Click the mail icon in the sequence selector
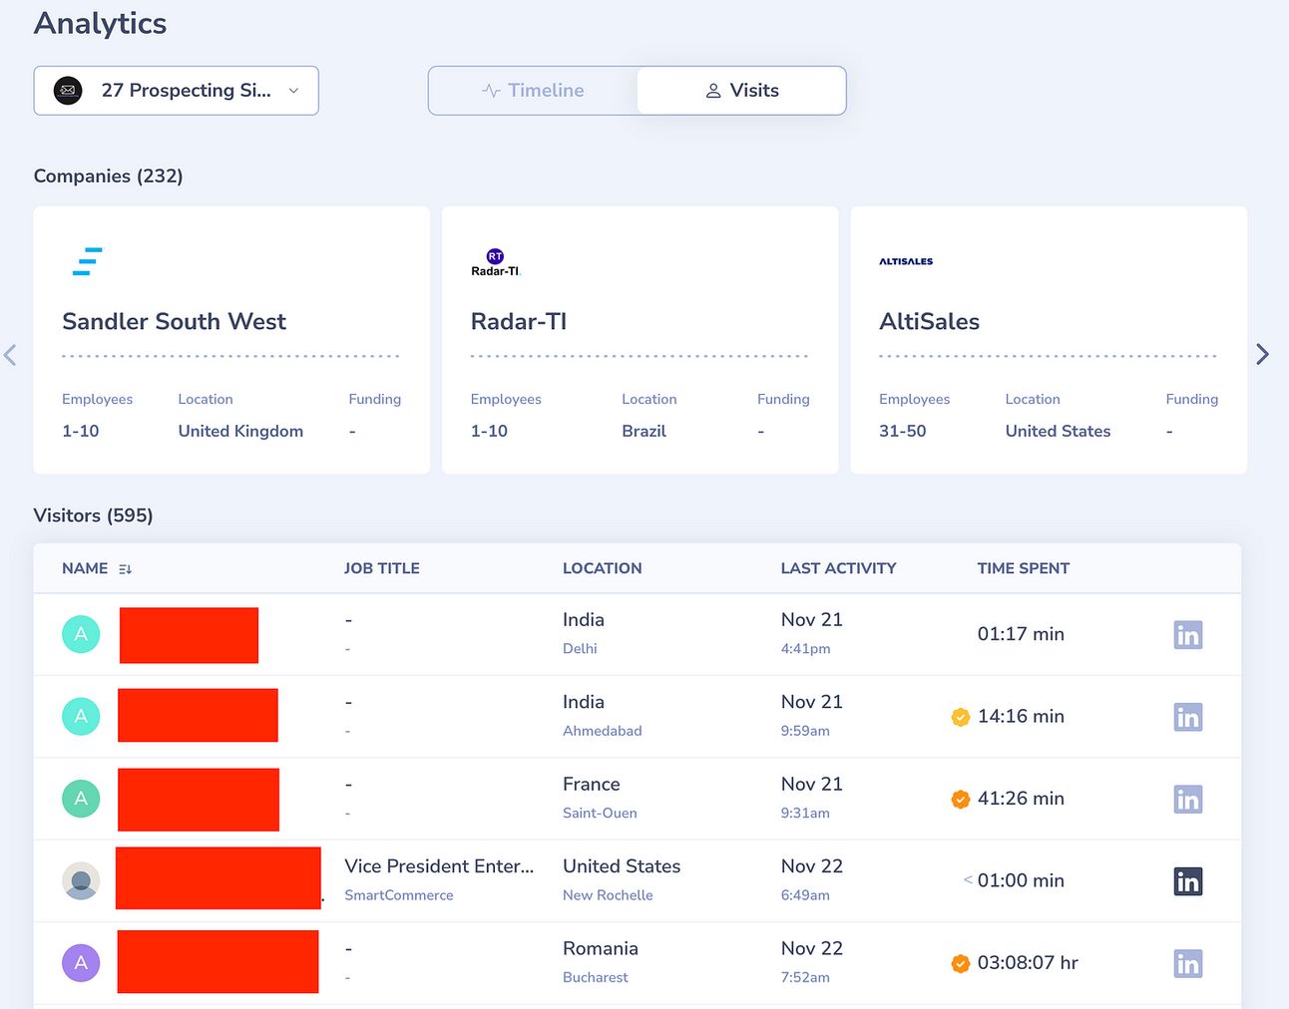 pos(68,91)
